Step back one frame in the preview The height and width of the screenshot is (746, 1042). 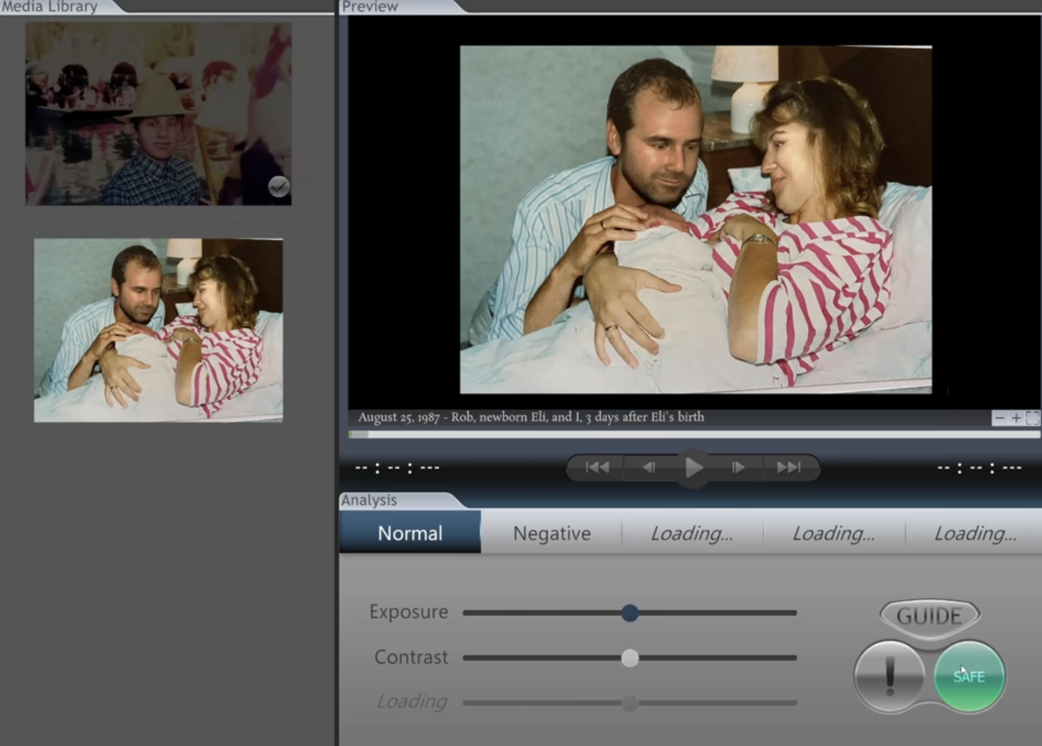click(649, 467)
